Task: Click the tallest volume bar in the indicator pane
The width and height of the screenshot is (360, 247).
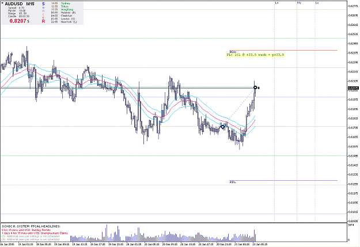Action: coord(107,233)
